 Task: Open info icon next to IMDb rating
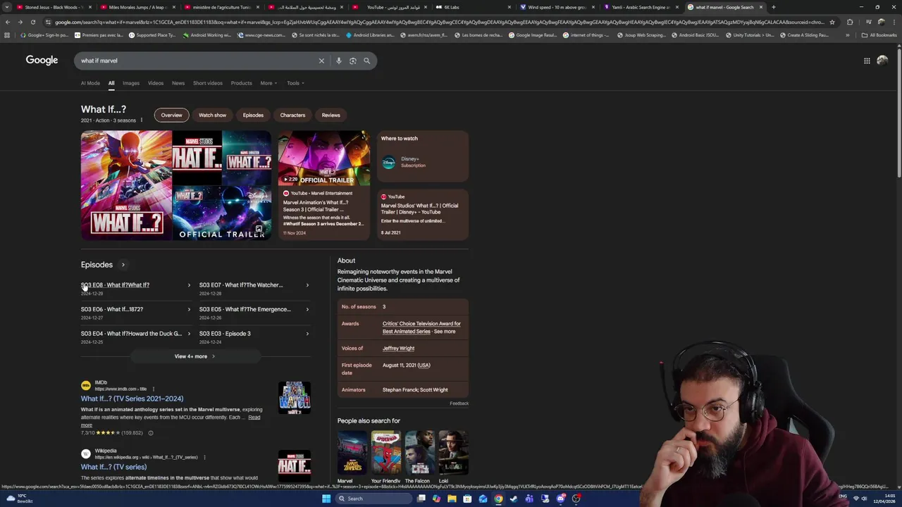coord(150,433)
